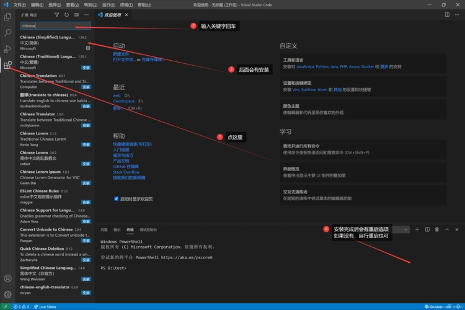Install Convert Unicode to Chinese extension
Screen dimensions: 465x310
86,241
